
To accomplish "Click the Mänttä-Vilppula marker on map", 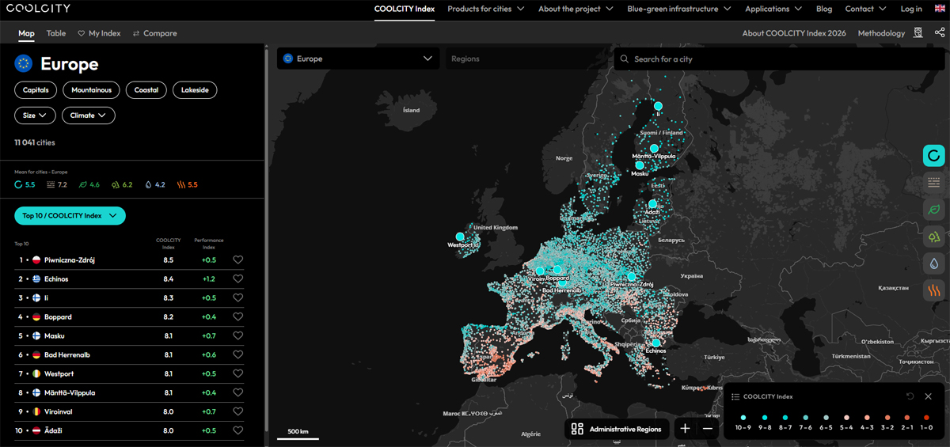I will (654, 149).
